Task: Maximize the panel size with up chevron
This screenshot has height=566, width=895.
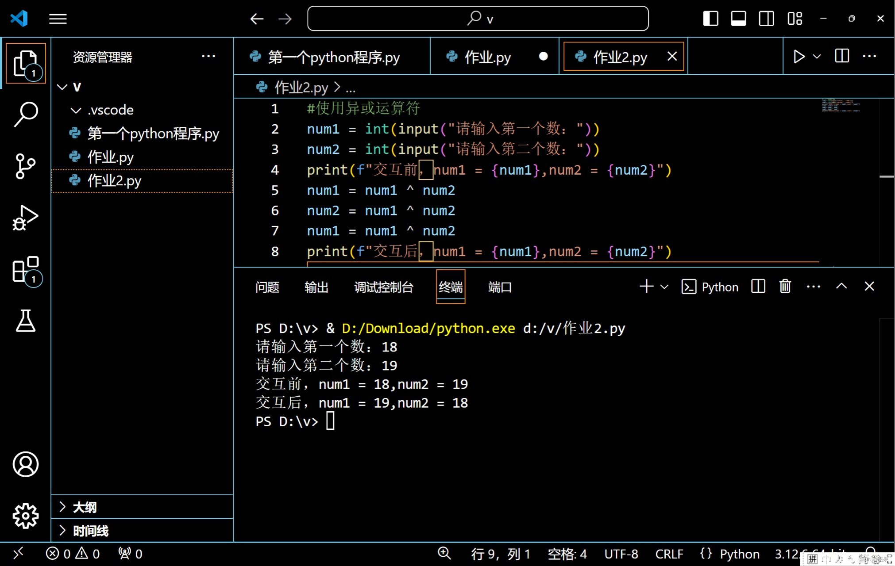Action: [841, 287]
